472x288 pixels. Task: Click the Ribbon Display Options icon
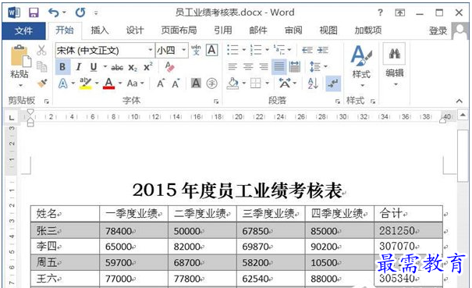click(399, 12)
